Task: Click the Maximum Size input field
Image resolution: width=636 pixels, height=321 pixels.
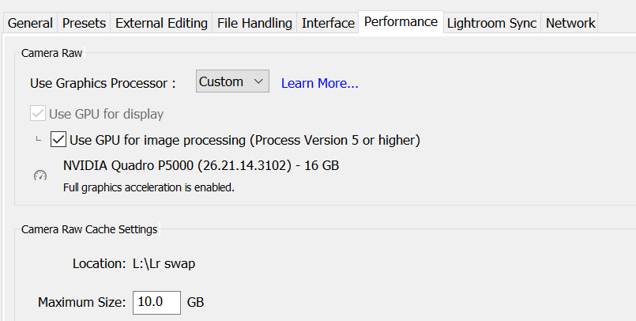Action: [156, 302]
